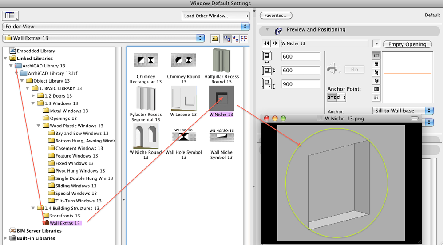Go to next library part

[275, 43]
